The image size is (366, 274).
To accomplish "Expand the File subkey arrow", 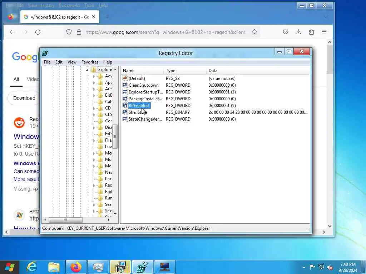I will (94, 141).
